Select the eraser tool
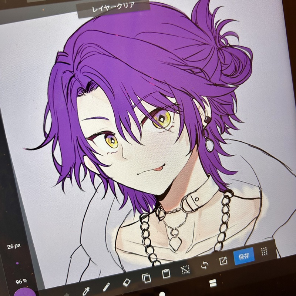The image size is (296, 296). [x=127, y=282]
